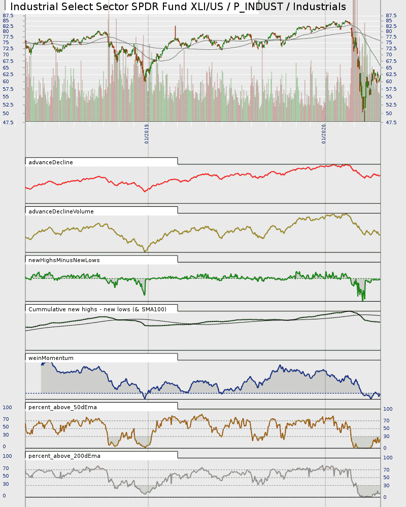Click the 01/2020 date marker on time axis
Viewport: 406px width, 507px height.
[324, 134]
